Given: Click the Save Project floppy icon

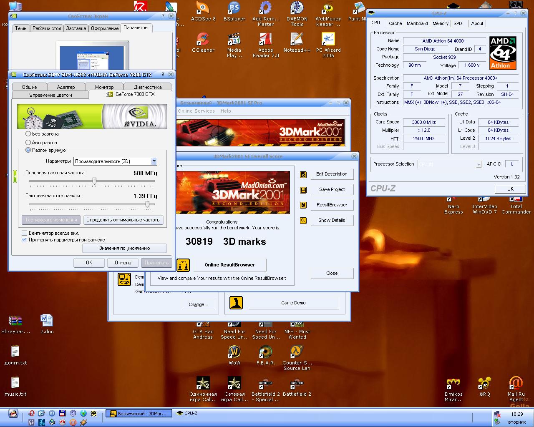Looking at the screenshot, I should [303, 190].
